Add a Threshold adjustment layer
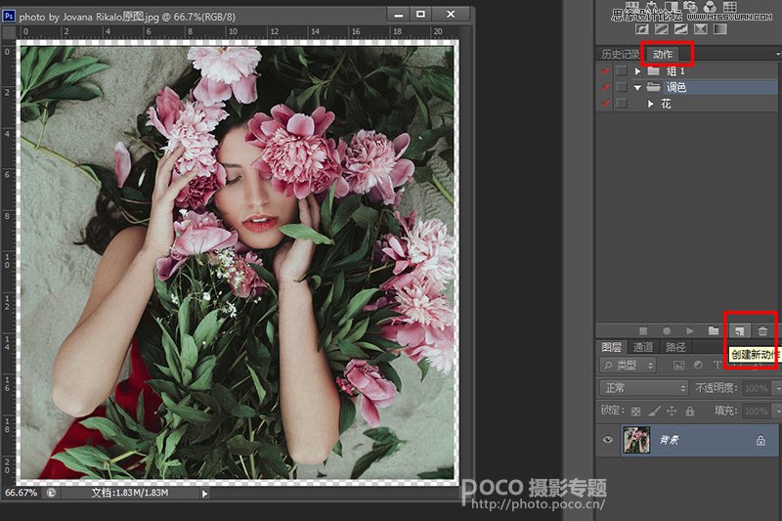This screenshot has height=521, width=782. [x=680, y=29]
